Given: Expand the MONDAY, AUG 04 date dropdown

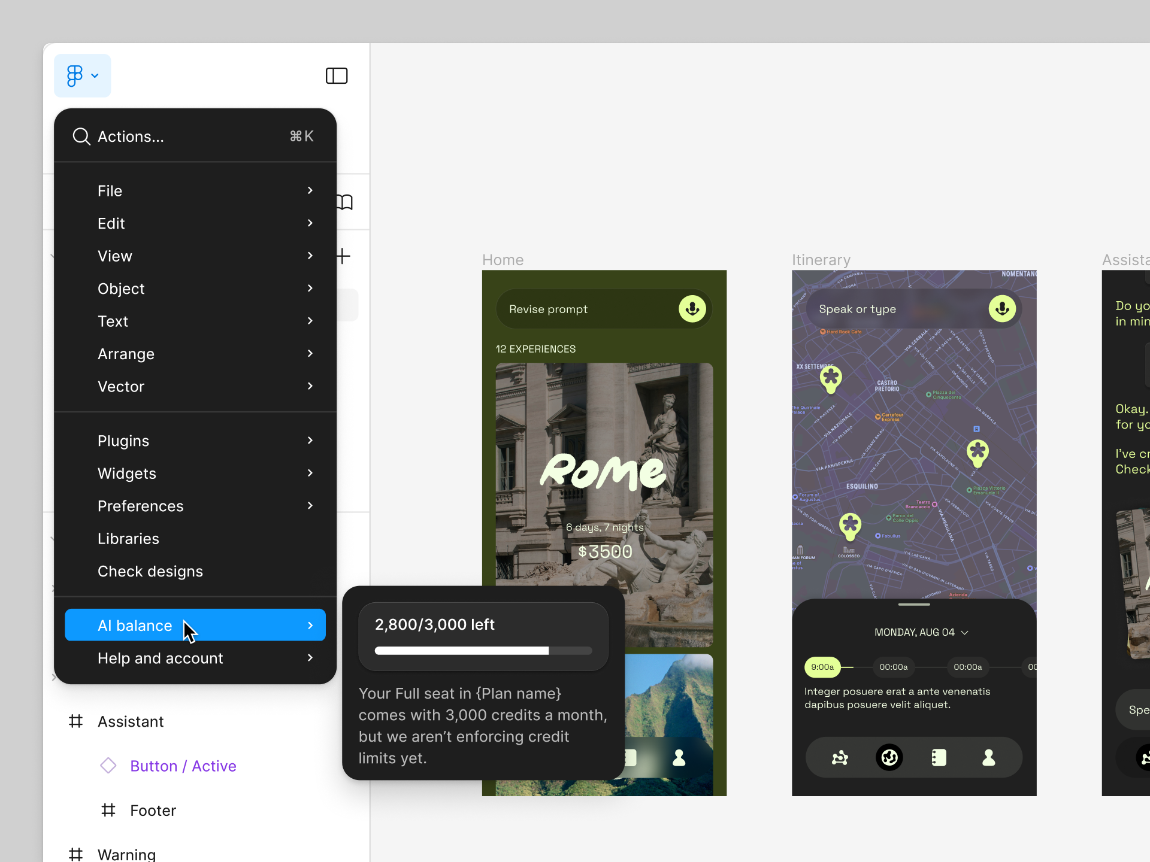Looking at the screenshot, I should pyautogui.click(x=964, y=632).
